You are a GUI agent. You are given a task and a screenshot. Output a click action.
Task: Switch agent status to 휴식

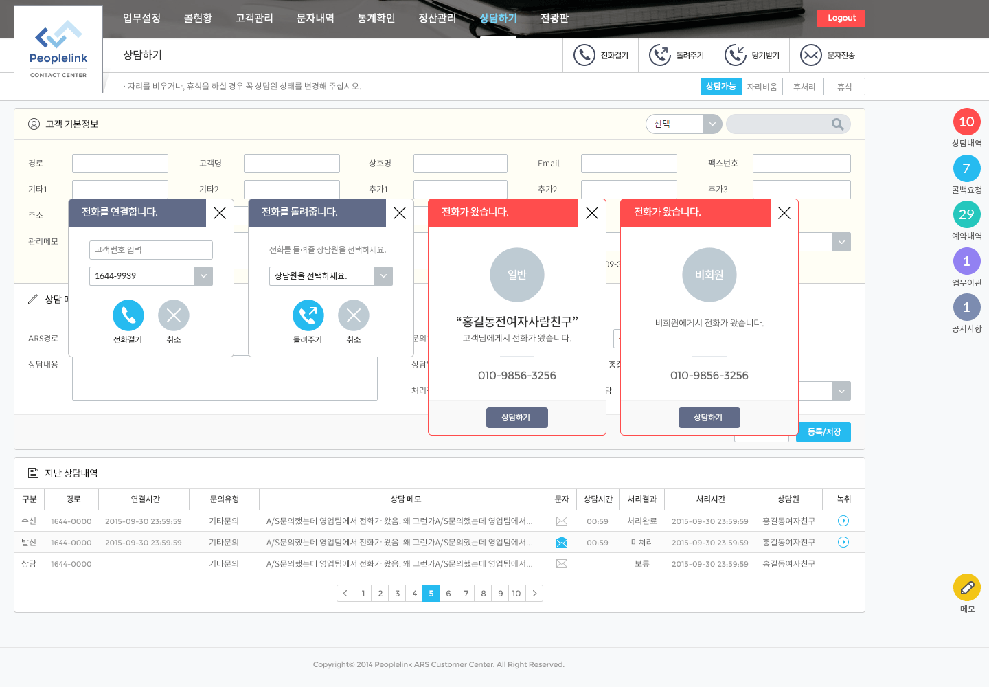click(844, 87)
